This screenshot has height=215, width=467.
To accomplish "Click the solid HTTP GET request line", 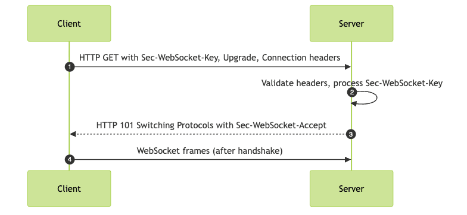I will point(208,67).
